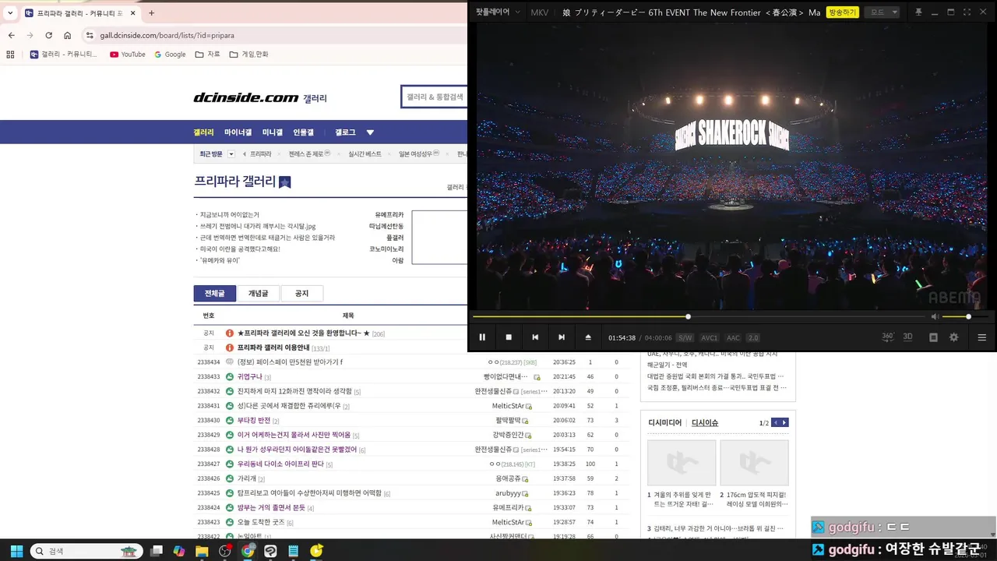The height and width of the screenshot is (561, 997).
Task: Go back in Chrome
Action: pos(11,35)
